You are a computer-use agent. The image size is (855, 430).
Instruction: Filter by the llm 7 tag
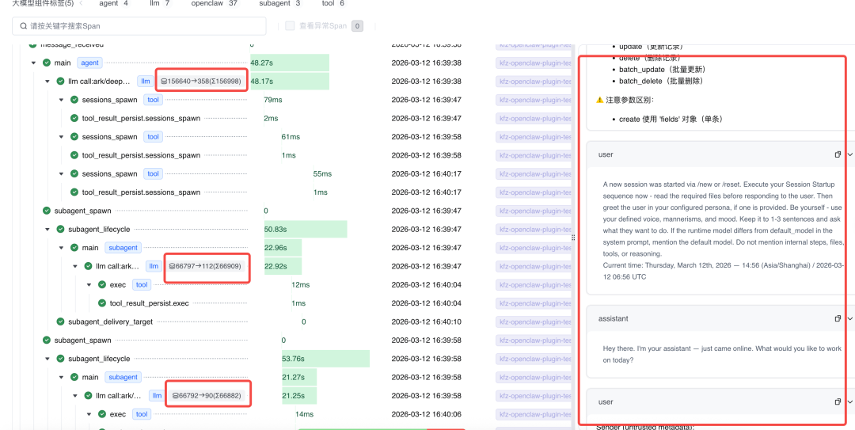coord(159,3)
